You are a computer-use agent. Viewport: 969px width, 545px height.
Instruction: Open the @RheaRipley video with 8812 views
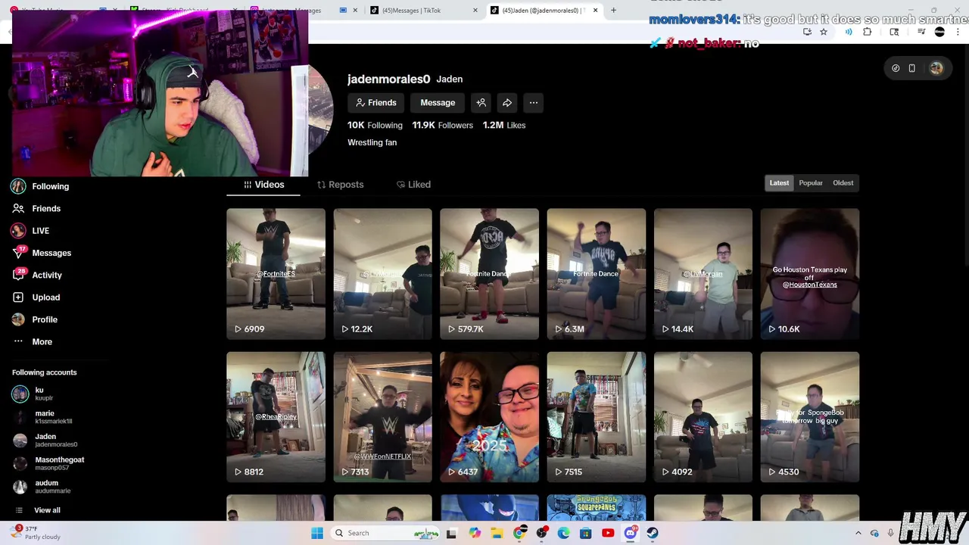276,417
